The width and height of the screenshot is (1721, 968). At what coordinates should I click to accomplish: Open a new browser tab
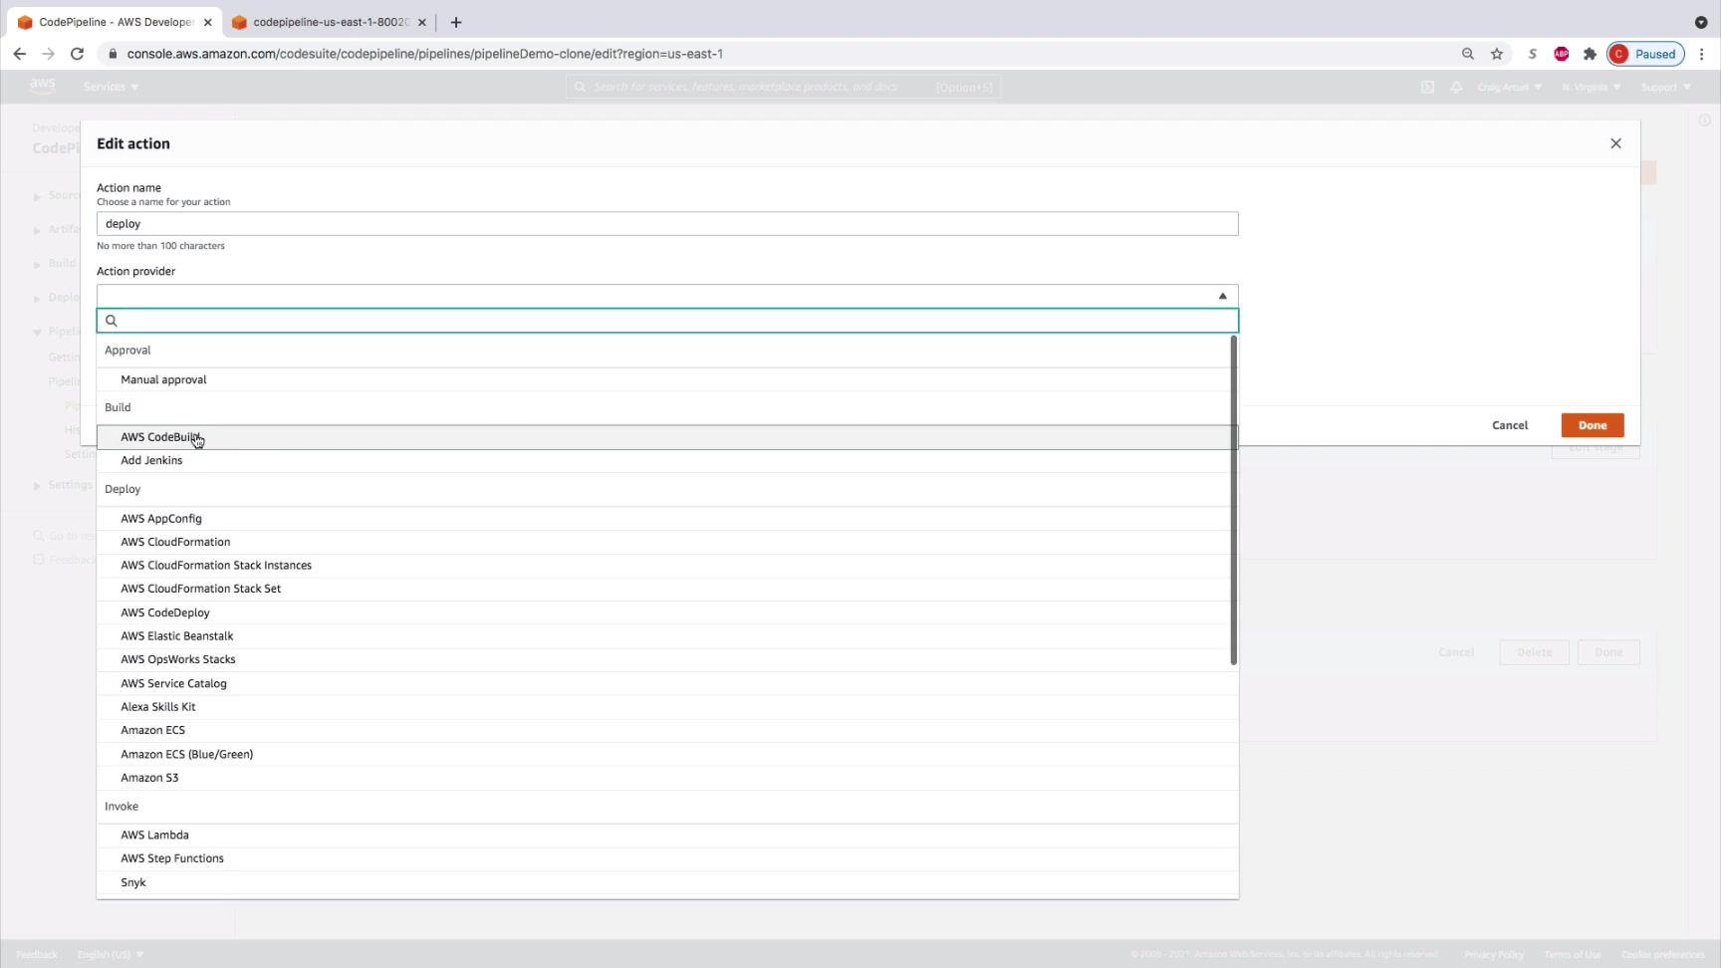456,22
